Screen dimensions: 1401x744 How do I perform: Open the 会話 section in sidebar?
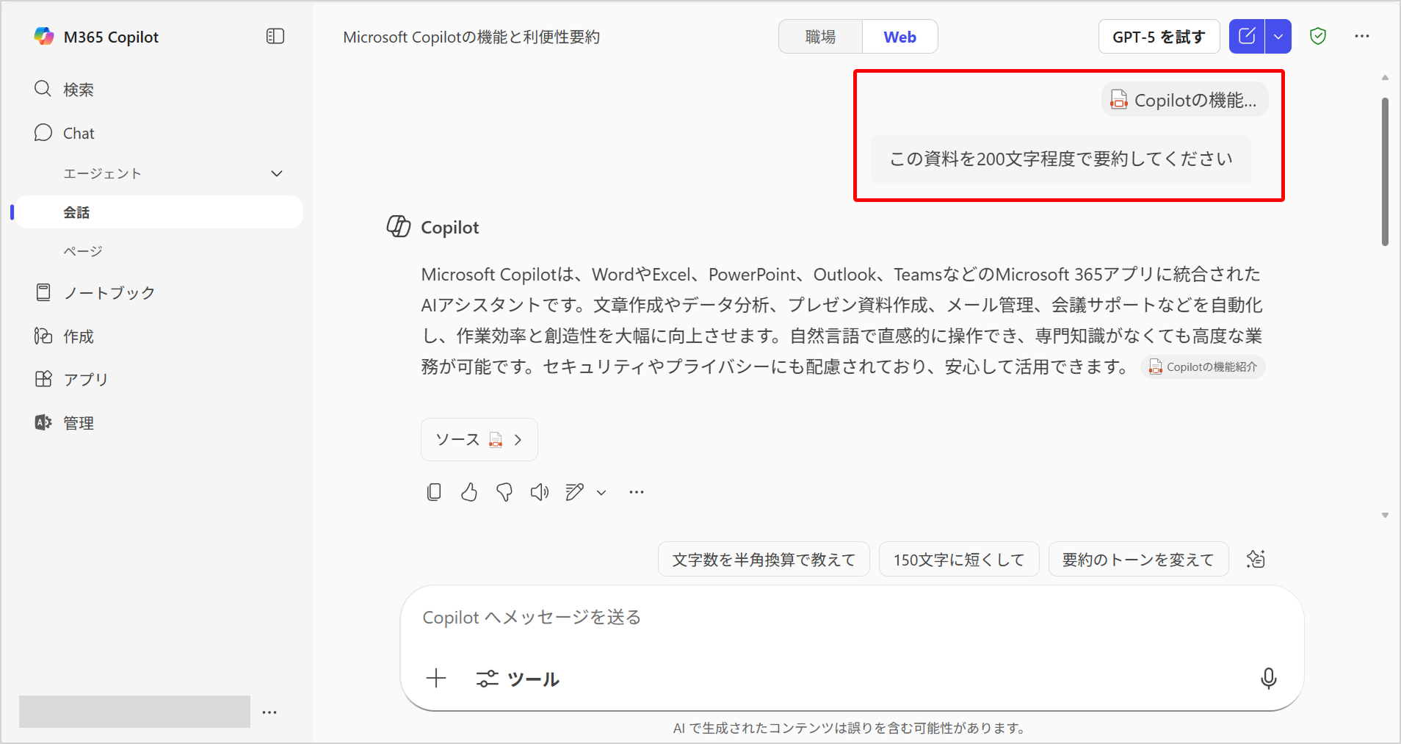click(76, 212)
